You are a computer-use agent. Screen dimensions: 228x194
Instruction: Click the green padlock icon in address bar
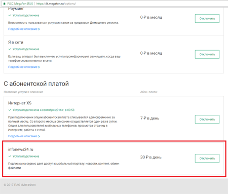tap(5, 4)
